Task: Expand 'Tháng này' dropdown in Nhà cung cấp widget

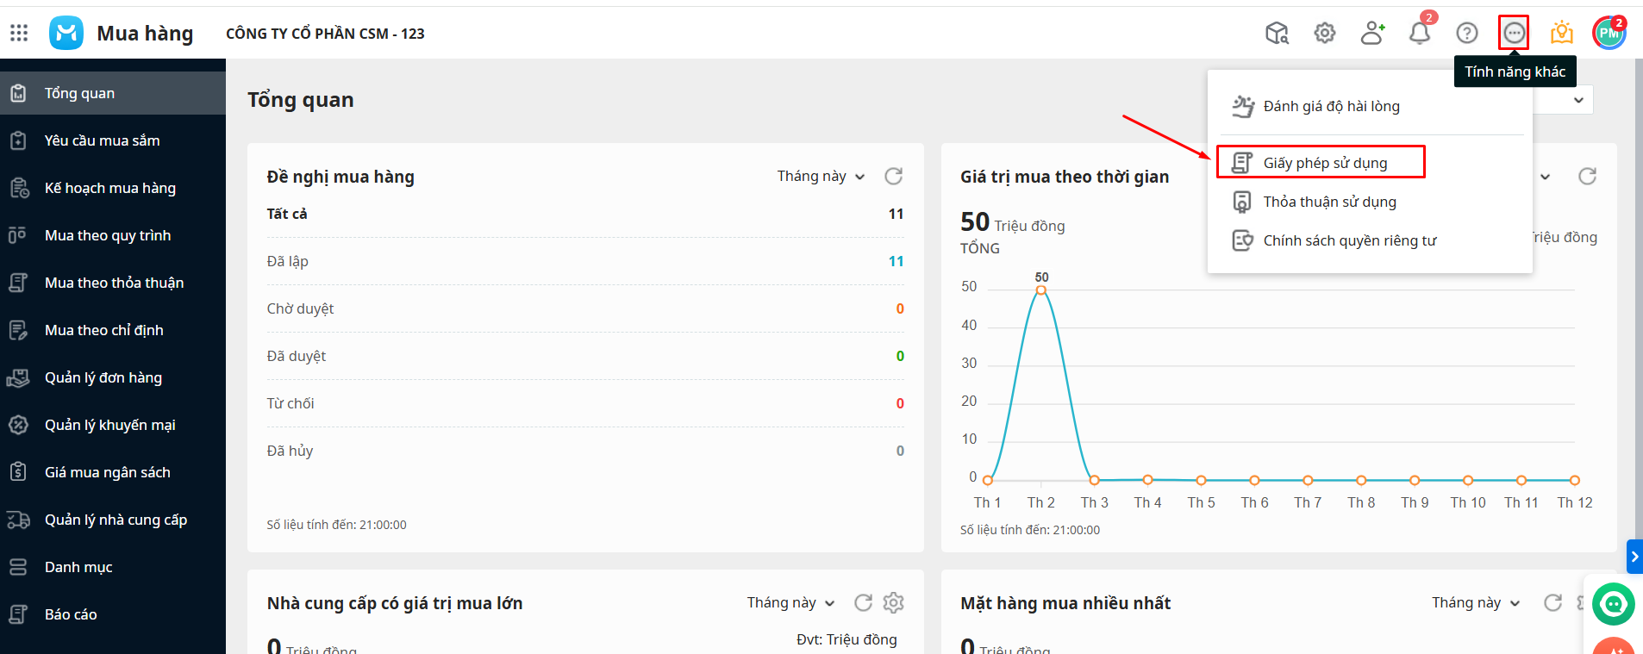Action: pos(790,602)
